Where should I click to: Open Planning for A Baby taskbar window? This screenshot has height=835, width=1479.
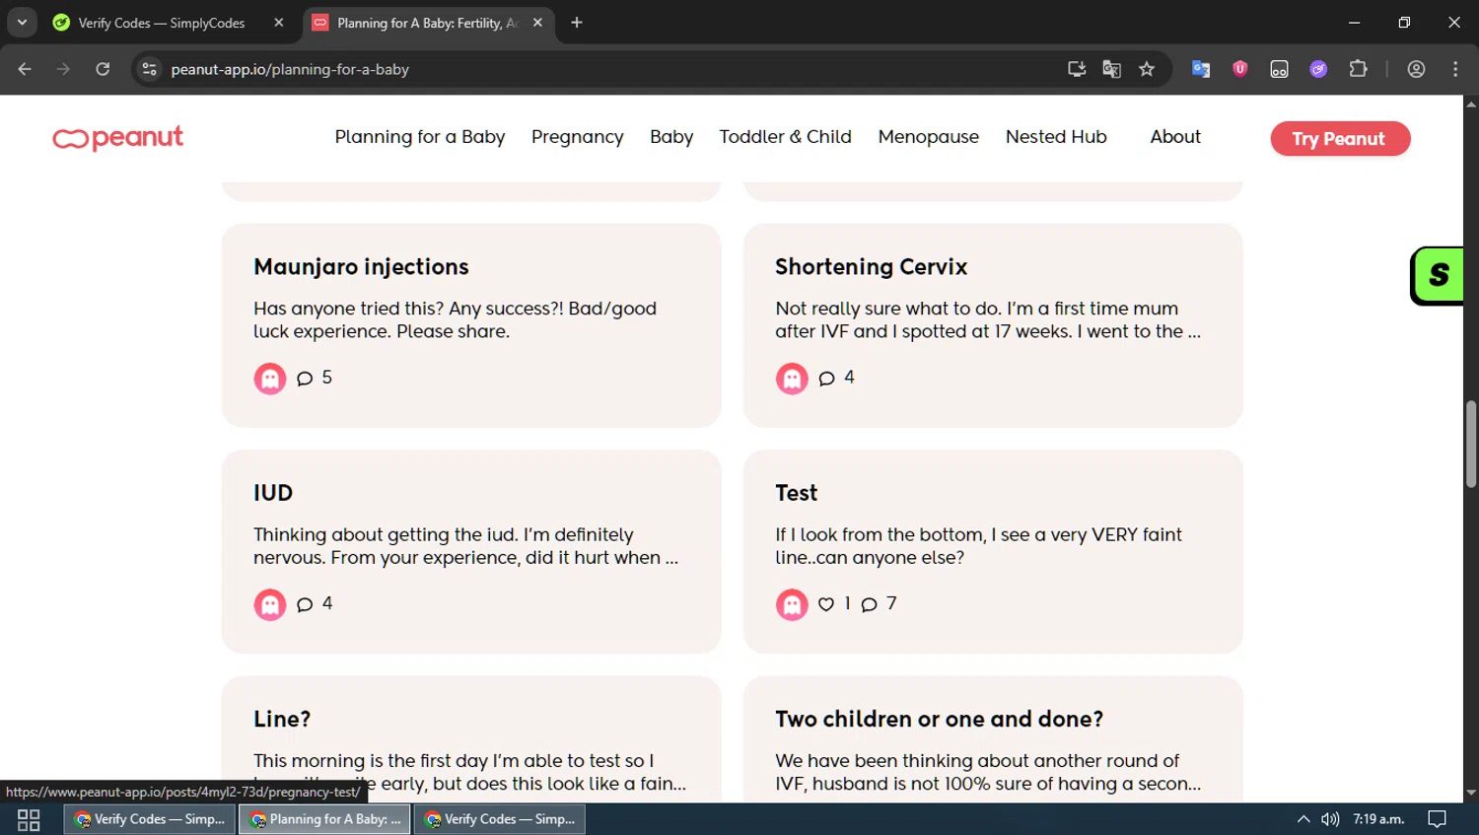pos(325,819)
